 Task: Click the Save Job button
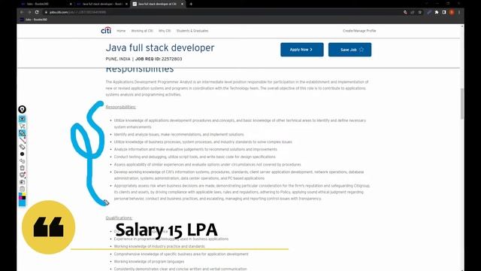point(349,50)
